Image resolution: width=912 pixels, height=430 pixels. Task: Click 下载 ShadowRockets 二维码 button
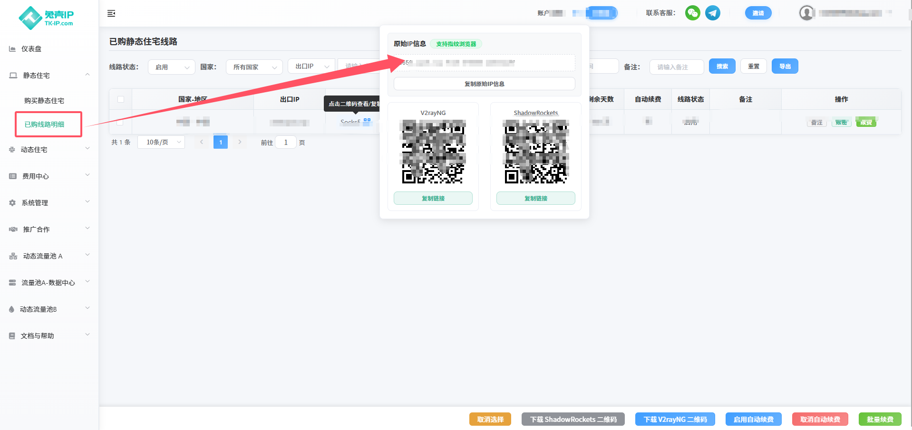pos(573,419)
